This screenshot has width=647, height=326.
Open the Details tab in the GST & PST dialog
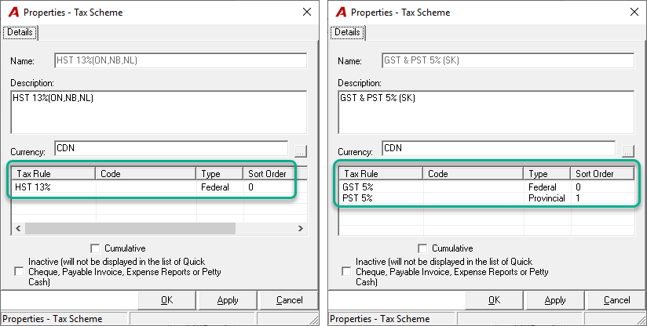347,32
